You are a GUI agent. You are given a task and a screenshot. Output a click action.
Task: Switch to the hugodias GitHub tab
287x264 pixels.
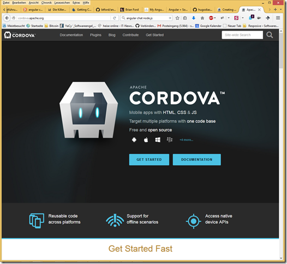[x=203, y=10]
